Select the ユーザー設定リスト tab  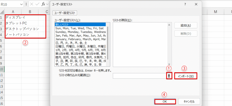pos(65,13)
